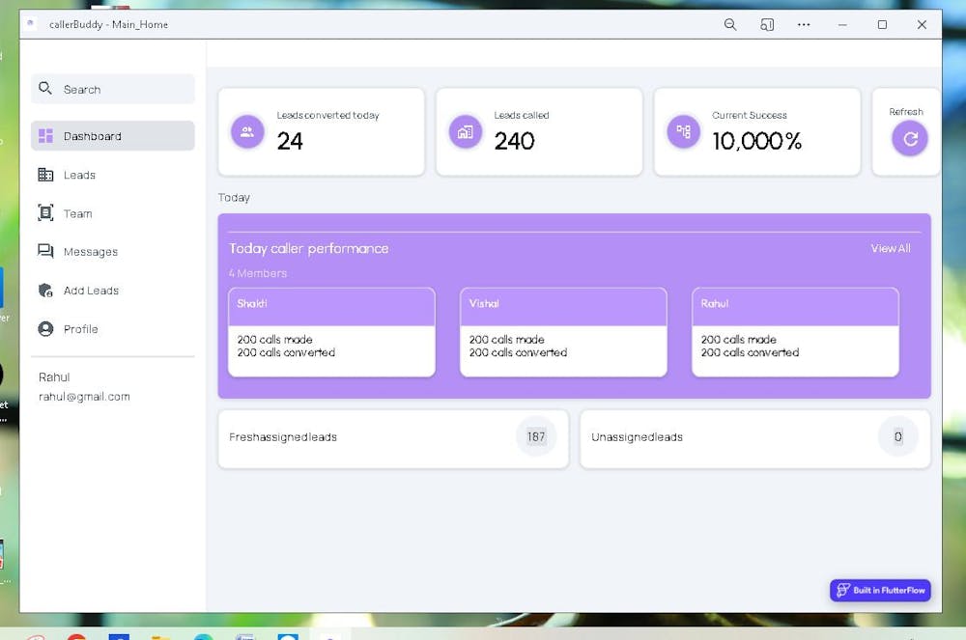Click the Profile avatar icon
The width and height of the screenshot is (966, 640).
tap(45, 328)
